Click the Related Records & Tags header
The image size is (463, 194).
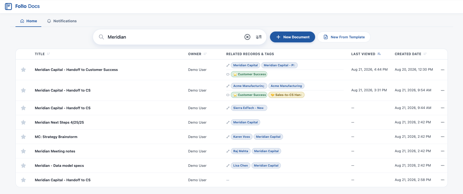(x=250, y=54)
